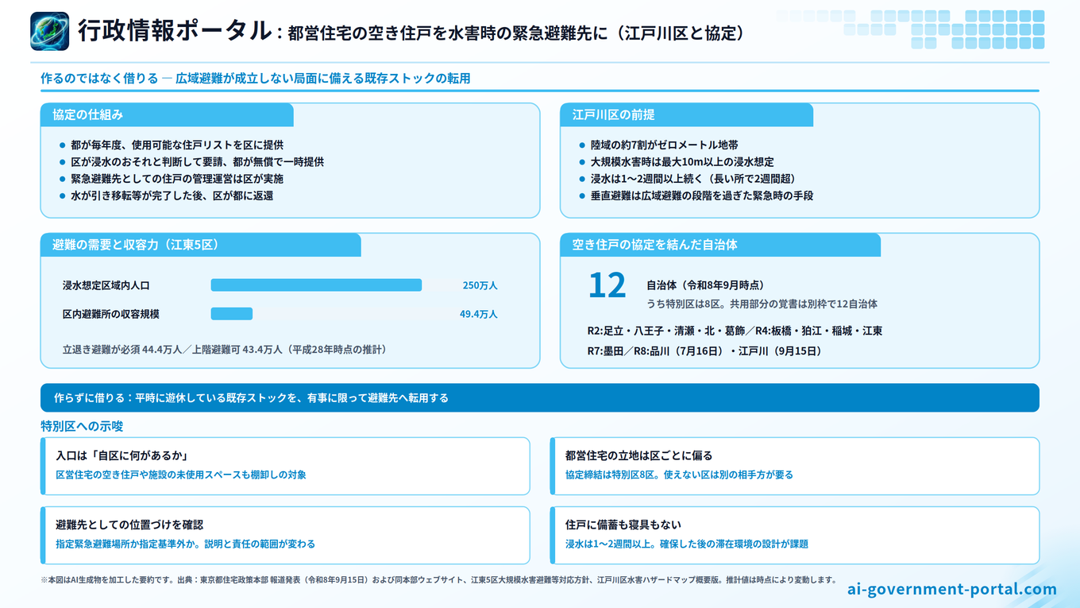Click the source footnote starting ※本図はAI生成物
Screen dimensions: 1080x608
pyautogui.click(x=438, y=579)
